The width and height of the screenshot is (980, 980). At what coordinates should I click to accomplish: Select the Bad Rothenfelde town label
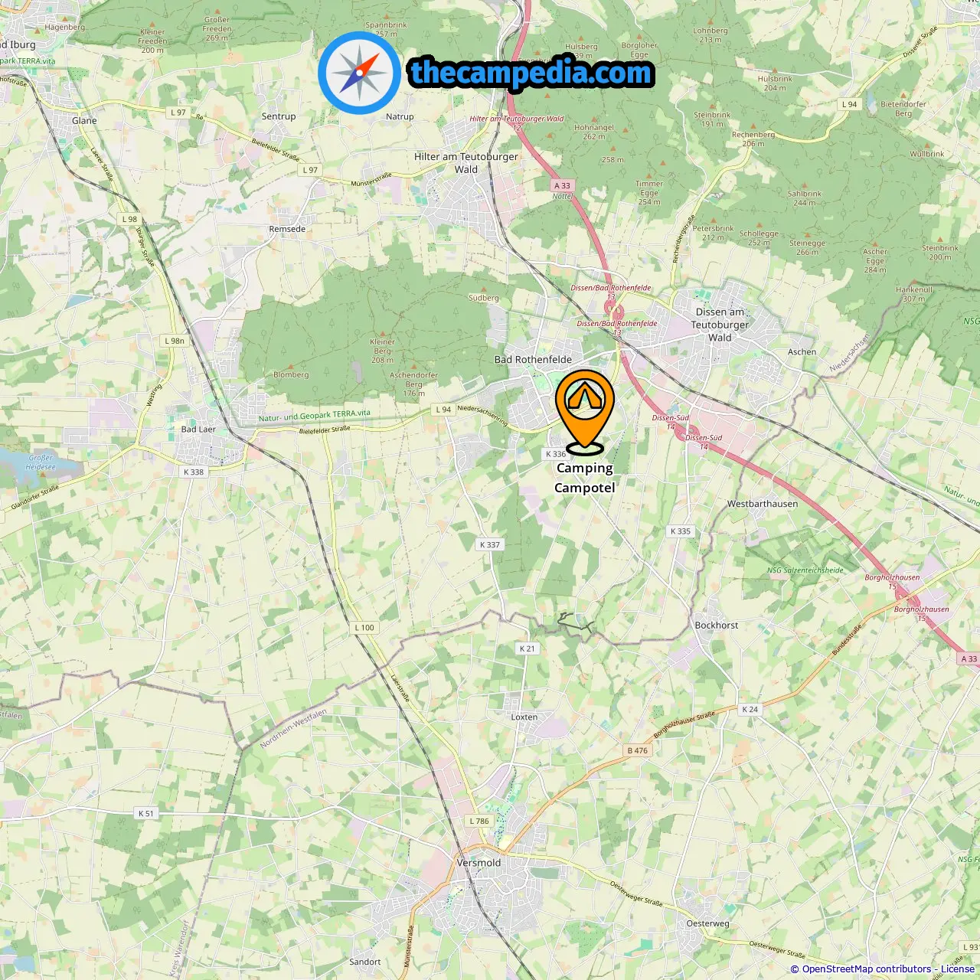coord(533,359)
